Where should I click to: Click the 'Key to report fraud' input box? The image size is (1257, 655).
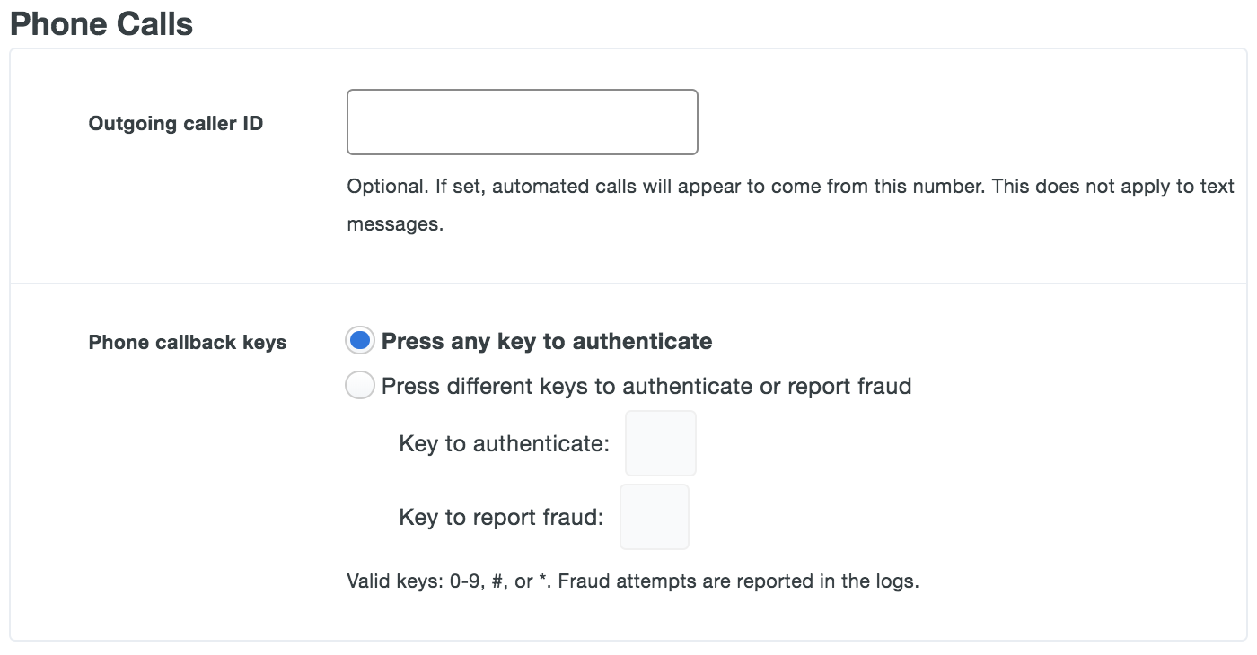pyautogui.click(x=655, y=517)
